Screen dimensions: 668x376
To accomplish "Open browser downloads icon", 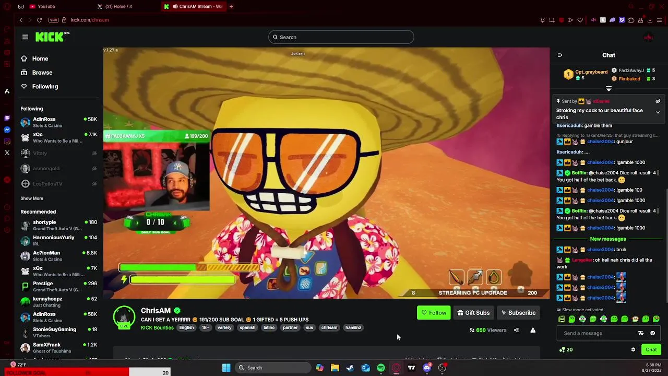I will [x=650, y=20].
